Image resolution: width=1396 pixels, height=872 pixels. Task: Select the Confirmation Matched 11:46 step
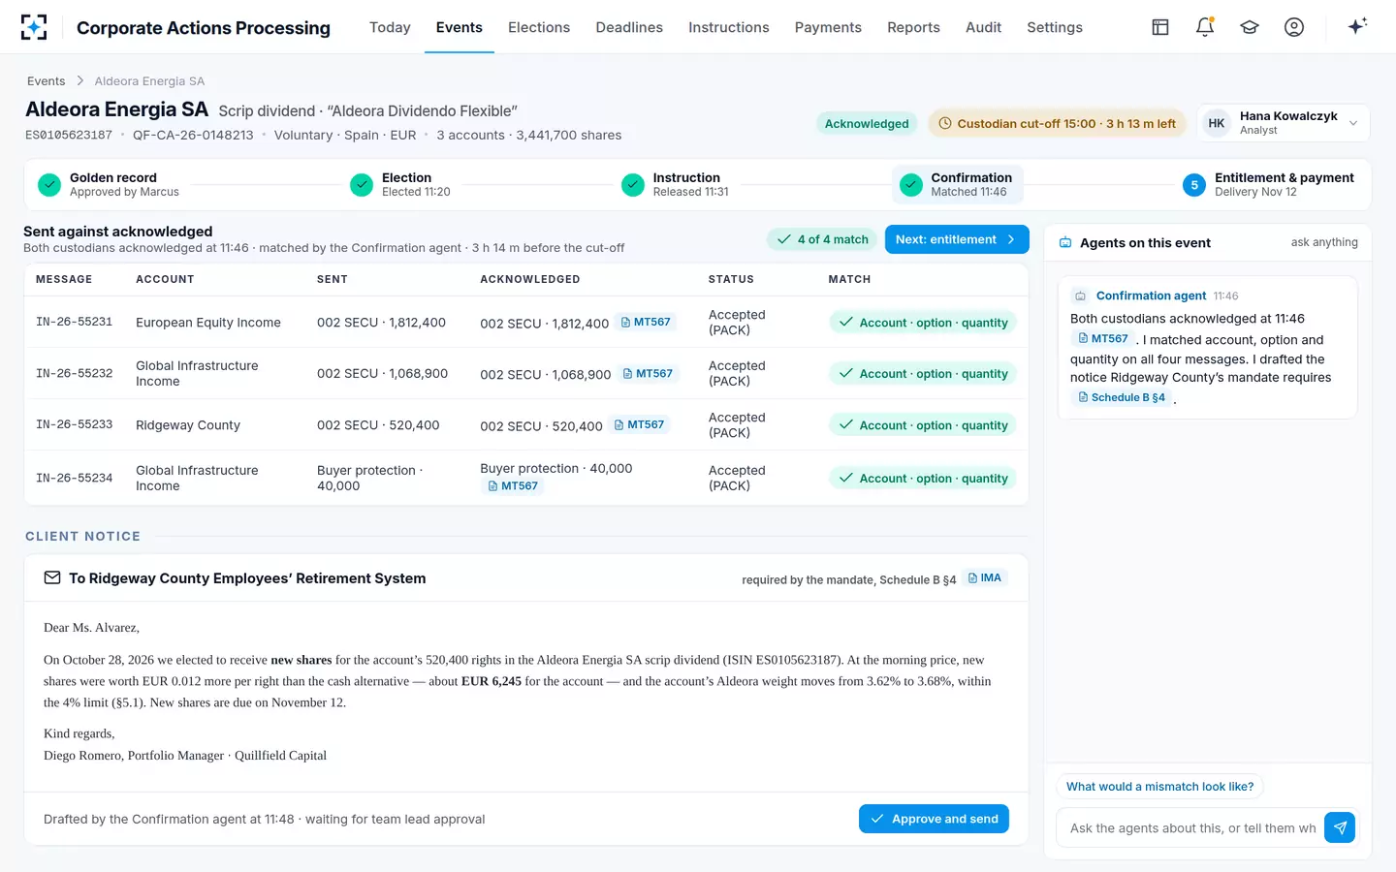[958, 184]
